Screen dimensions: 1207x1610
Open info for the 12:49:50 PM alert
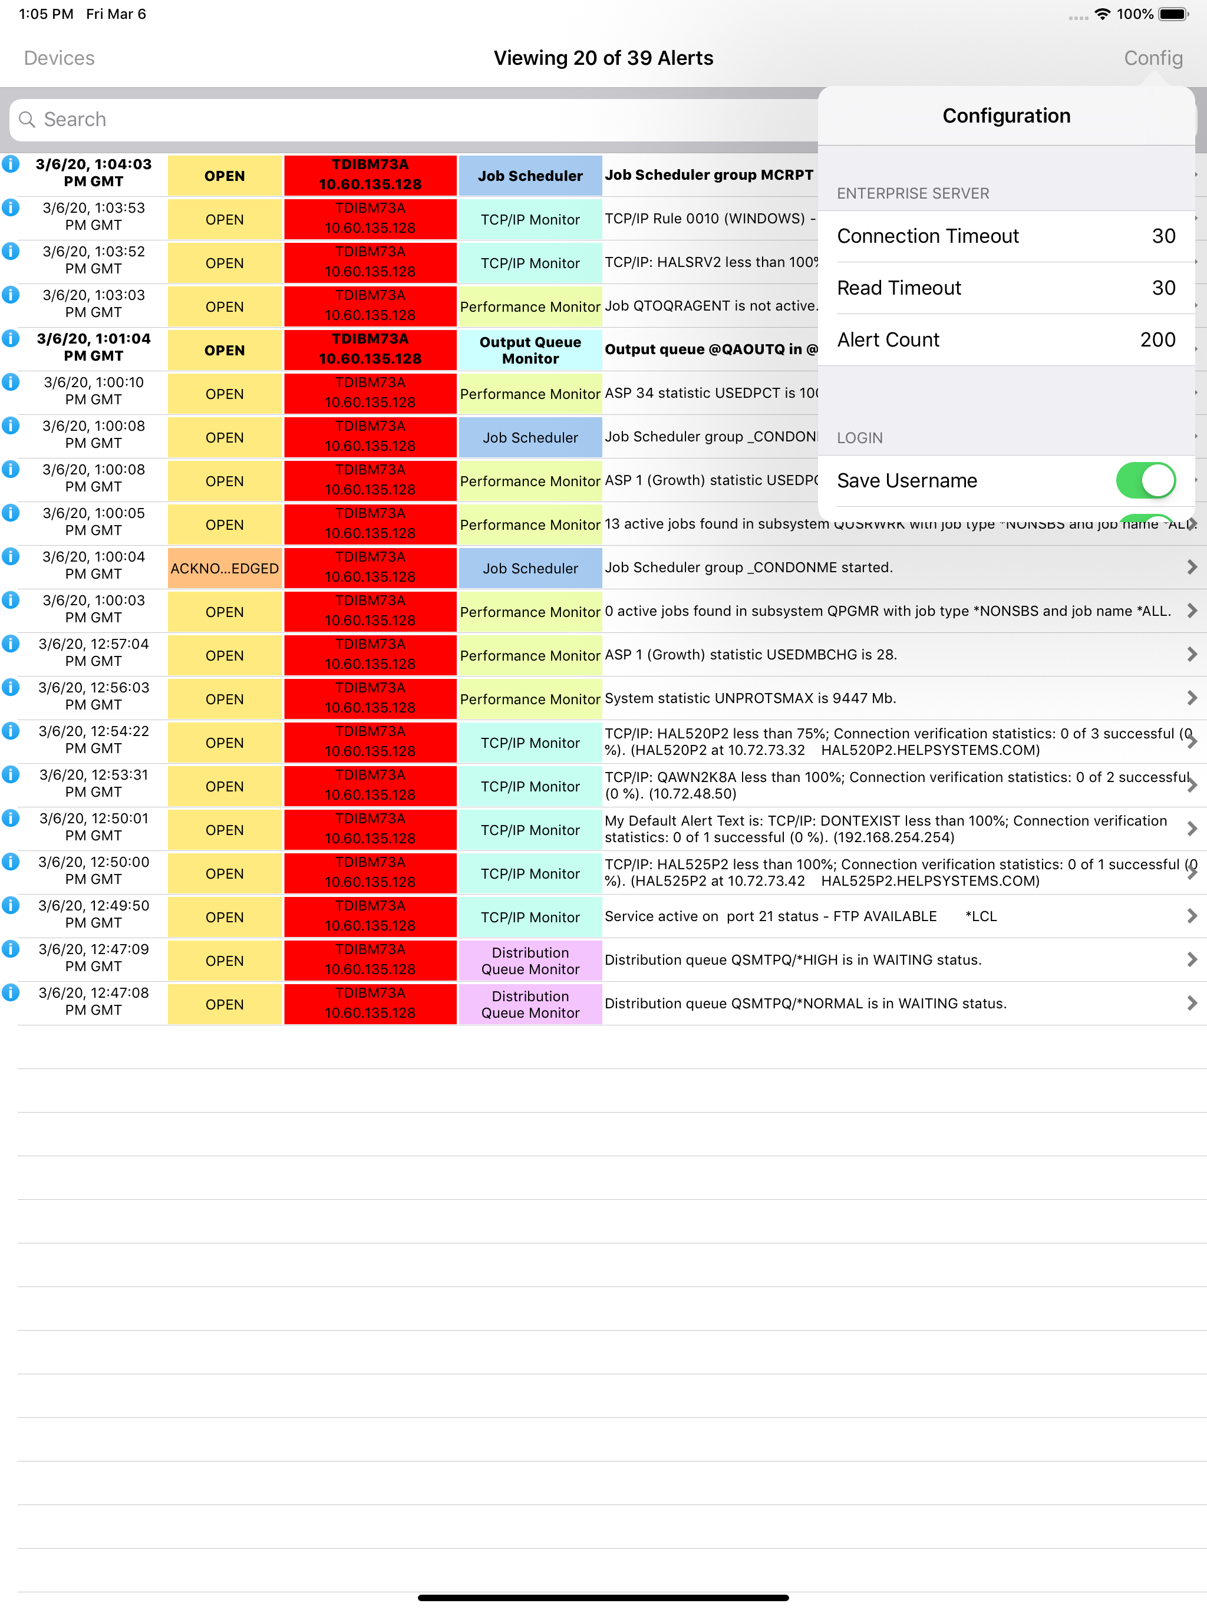[10, 906]
